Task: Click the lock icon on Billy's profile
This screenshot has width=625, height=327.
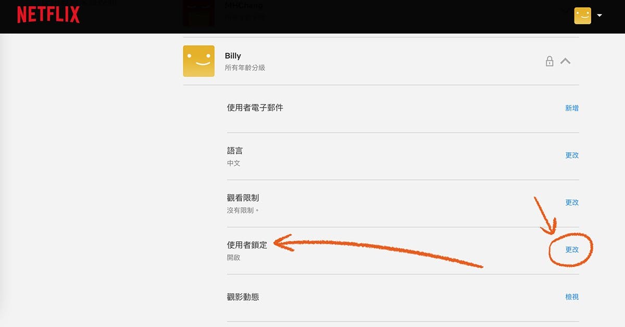Action: pyautogui.click(x=549, y=61)
